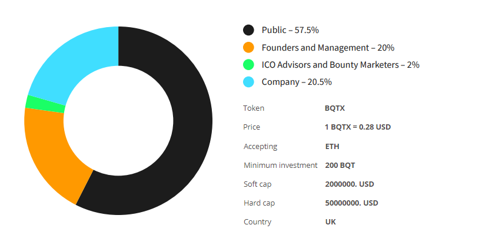Click 'ICO Advisors and Bounty Marketers – 2%' label

tap(340, 65)
